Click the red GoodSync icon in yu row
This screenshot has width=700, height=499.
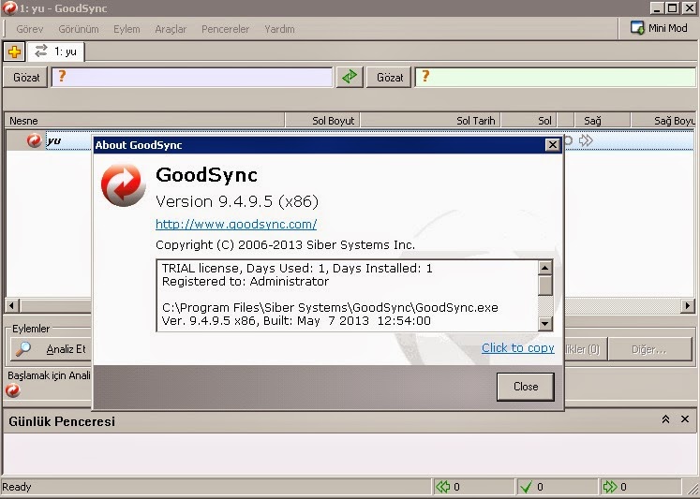(x=34, y=140)
